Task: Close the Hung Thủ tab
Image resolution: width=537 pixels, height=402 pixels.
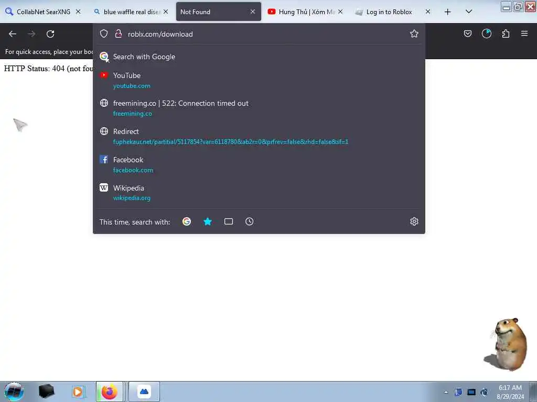Action: click(x=340, y=12)
